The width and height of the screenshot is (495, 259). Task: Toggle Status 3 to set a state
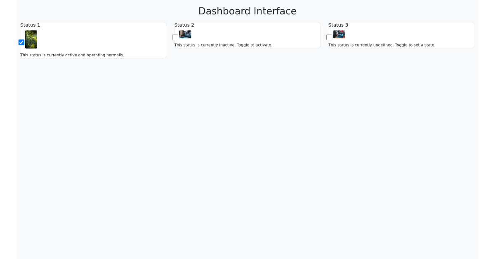point(329,37)
